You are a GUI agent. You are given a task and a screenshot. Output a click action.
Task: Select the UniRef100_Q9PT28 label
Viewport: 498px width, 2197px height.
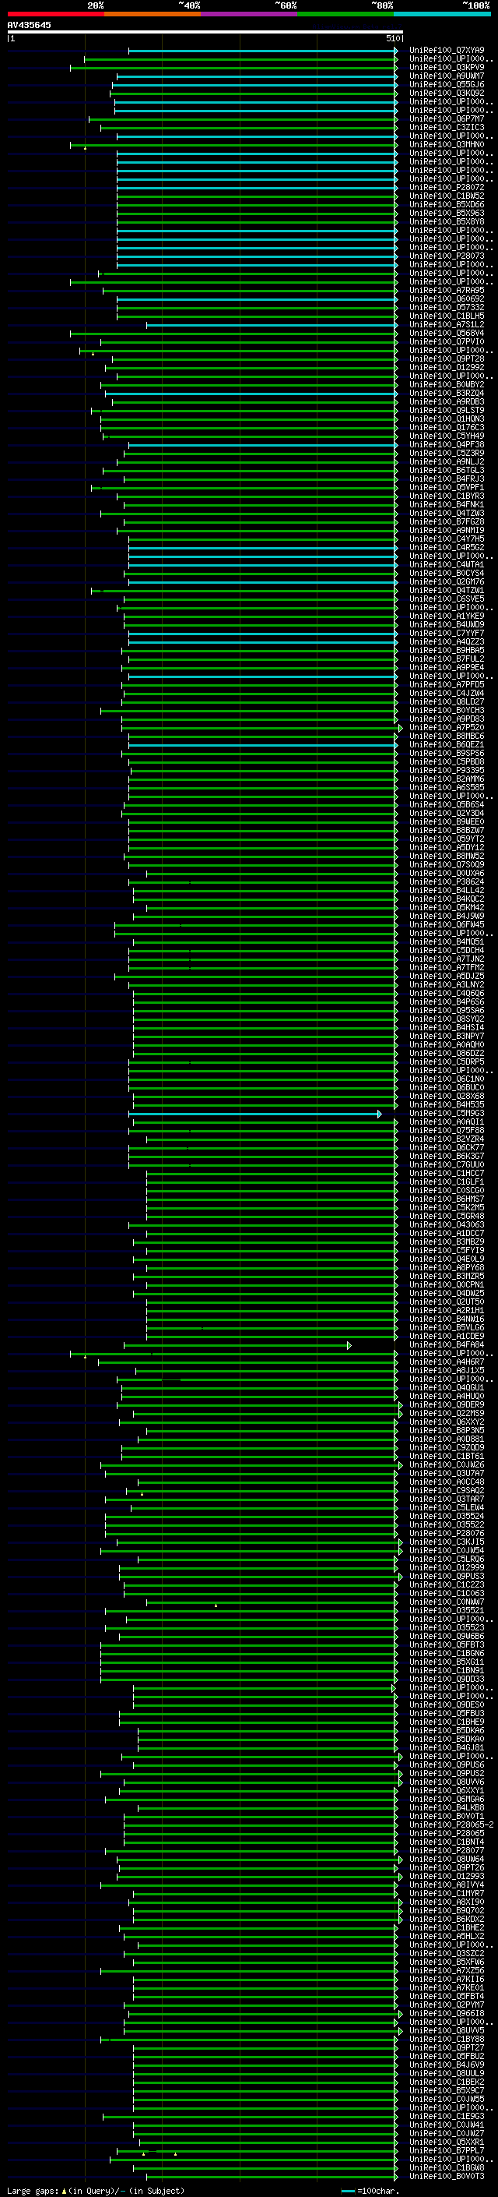(x=446, y=359)
